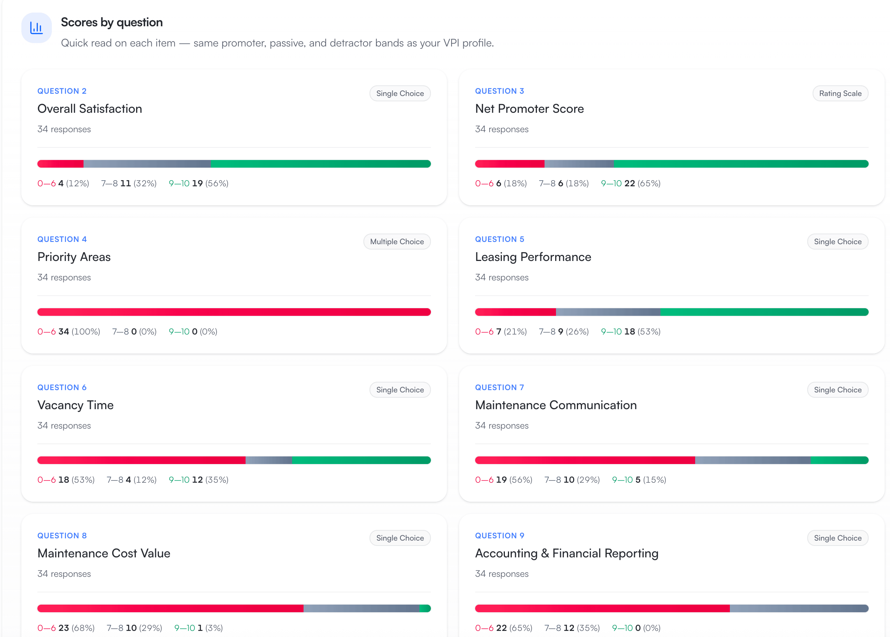Select the Single Choice badge on Vacancy Time

pyautogui.click(x=400, y=390)
